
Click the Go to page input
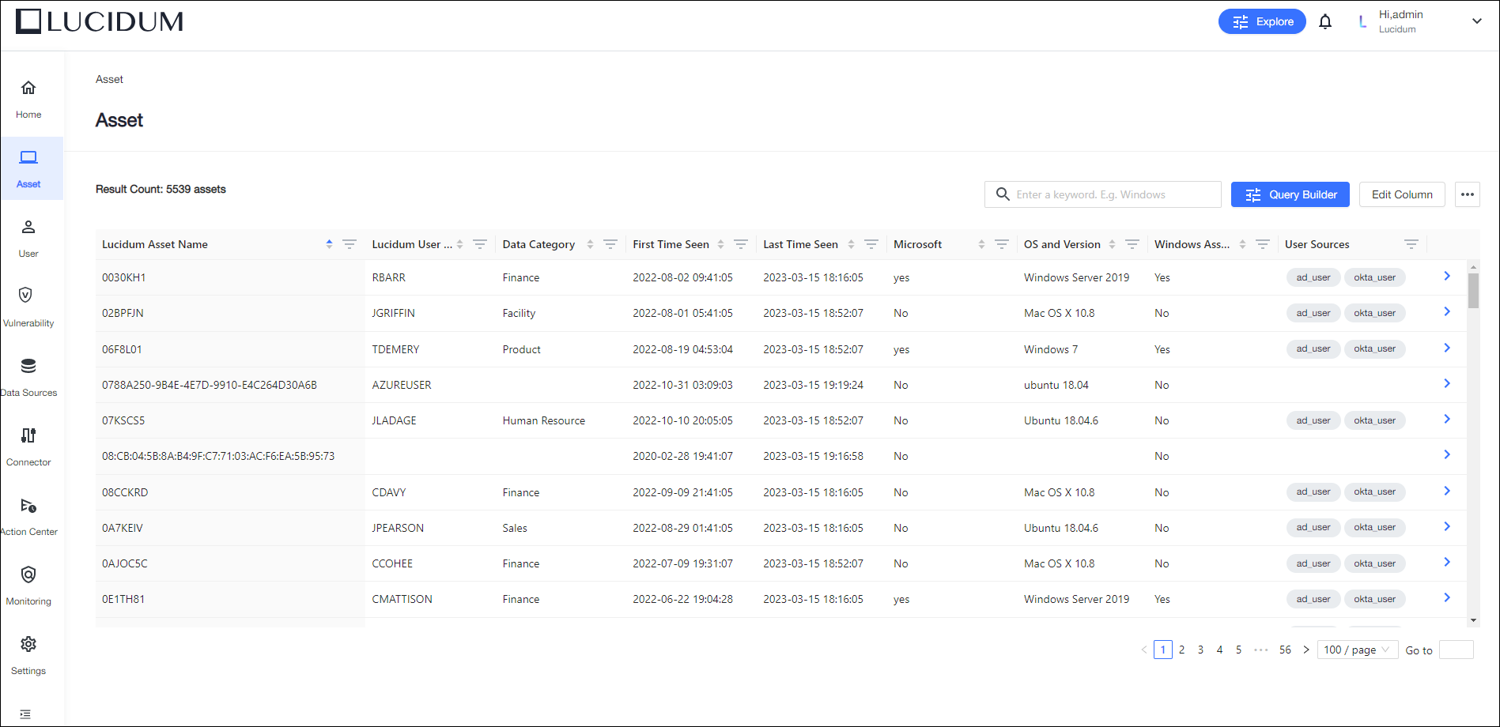pos(1457,650)
